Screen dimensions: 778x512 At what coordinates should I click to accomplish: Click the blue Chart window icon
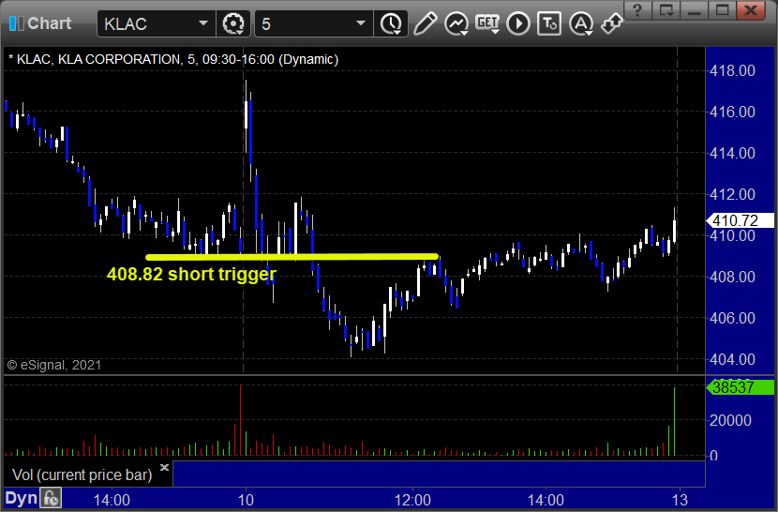16,23
